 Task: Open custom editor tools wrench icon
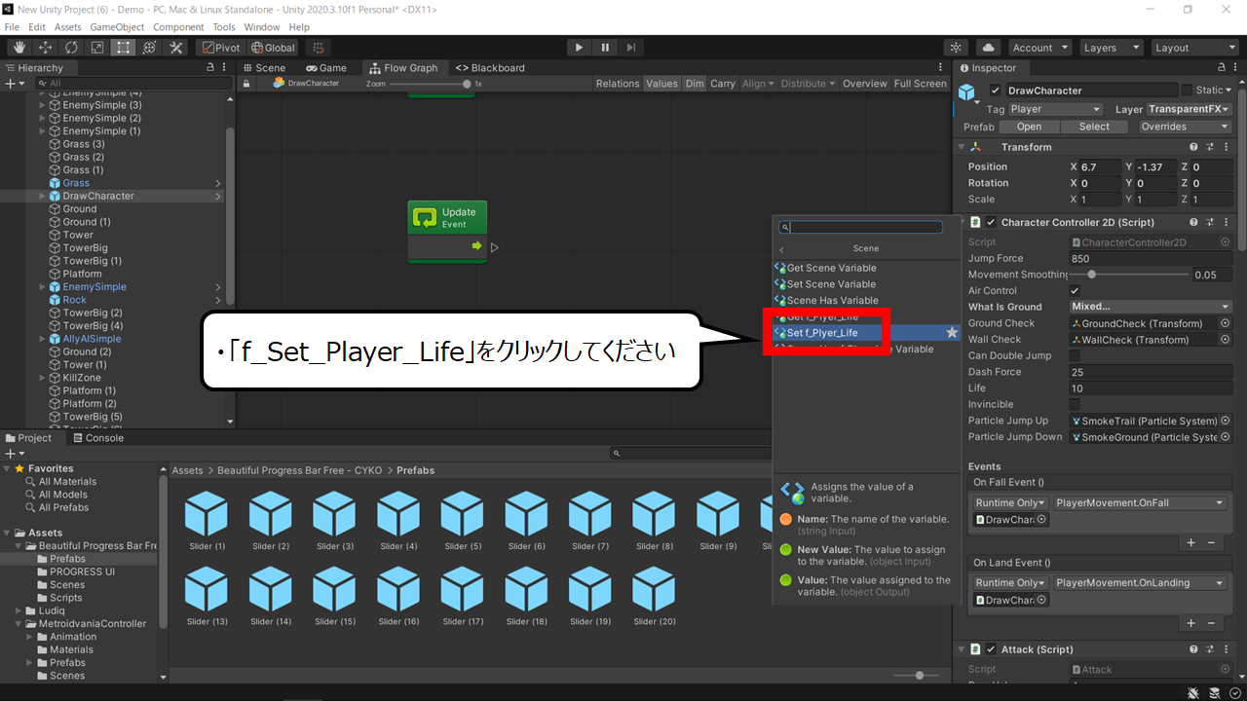click(x=175, y=47)
